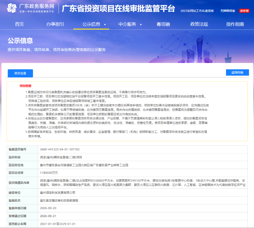Expand the 公示信息 dropdown arrow

105,25
